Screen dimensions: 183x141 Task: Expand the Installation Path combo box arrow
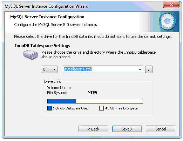coord(140,69)
